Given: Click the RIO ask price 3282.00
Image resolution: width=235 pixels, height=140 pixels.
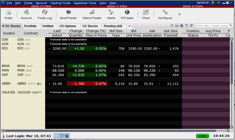Looking at the screenshot, I should tap(150, 48).
